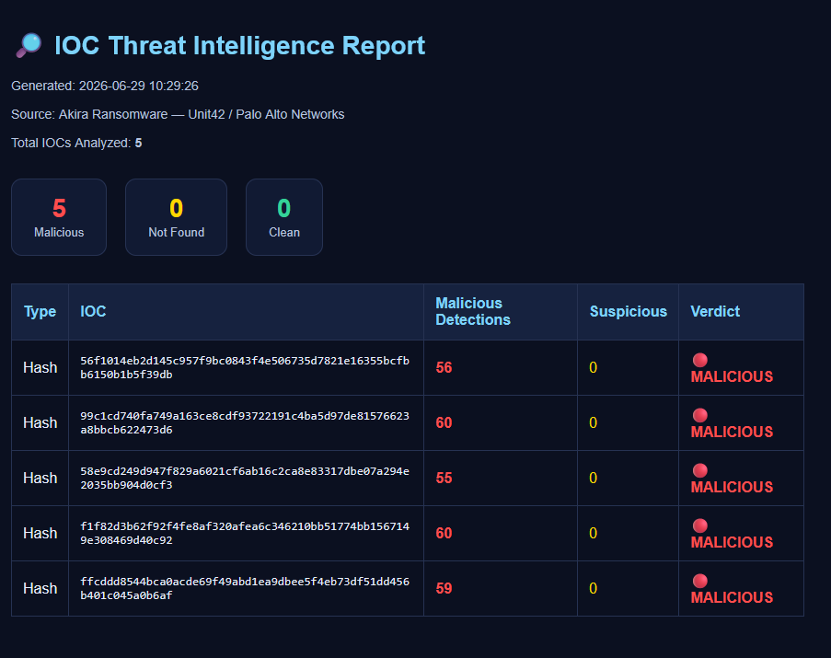Click MALICIOUS verdict text in the ffcddd85 row
The width and height of the screenshot is (831, 658).
[732, 597]
